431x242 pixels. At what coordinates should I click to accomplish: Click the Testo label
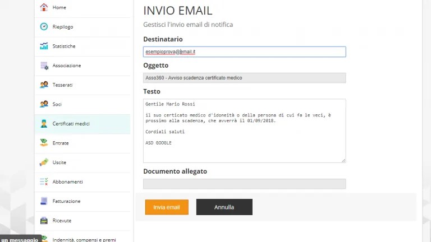[x=152, y=91]
